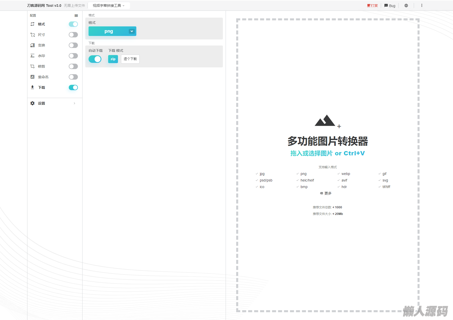
Task: Click the svg format entry
Action: pos(385,180)
